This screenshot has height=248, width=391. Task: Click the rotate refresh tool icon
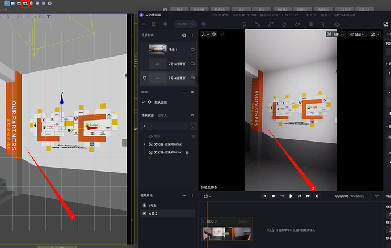[284, 24]
